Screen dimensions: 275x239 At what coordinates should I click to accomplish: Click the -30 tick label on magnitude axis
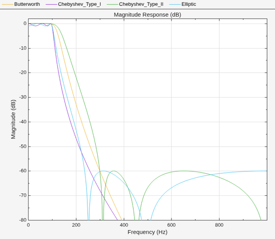pos(23,97)
